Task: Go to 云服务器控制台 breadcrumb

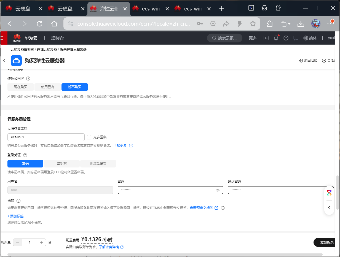Action: pyautogui.click(x=22, y=49)
